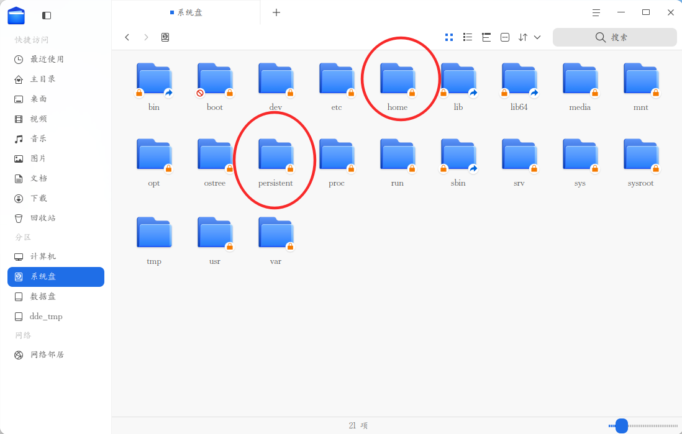Select the proc folder
Screen dimensions: 682x434
(337, 163)
